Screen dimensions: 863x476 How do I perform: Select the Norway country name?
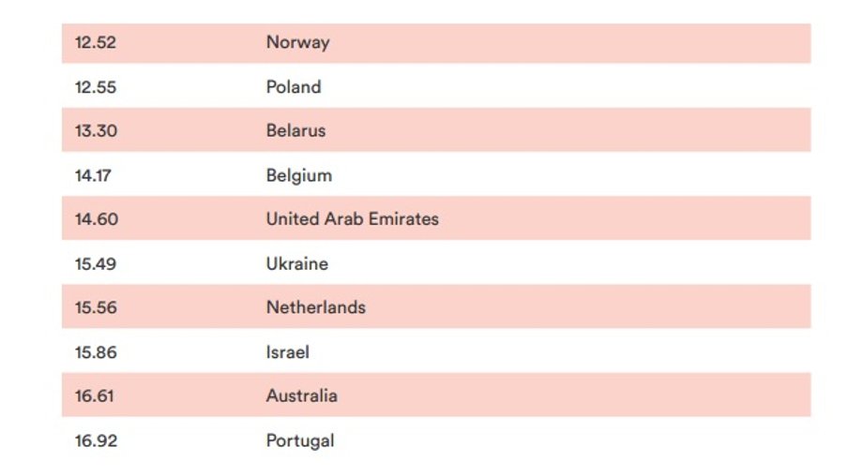[297, 43]
